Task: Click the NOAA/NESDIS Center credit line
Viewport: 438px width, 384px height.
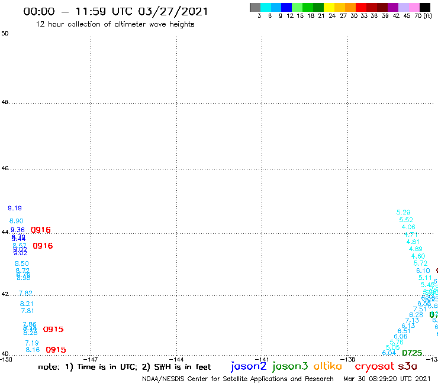Action: [x=238, y=379]
